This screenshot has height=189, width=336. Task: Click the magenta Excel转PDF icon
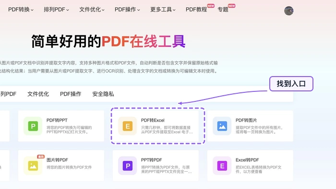[x=222, y=166]
